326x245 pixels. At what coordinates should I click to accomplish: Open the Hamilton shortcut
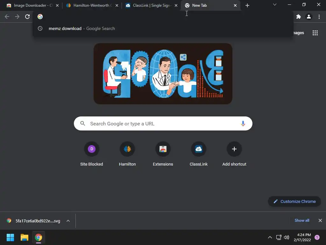[127, 154]
